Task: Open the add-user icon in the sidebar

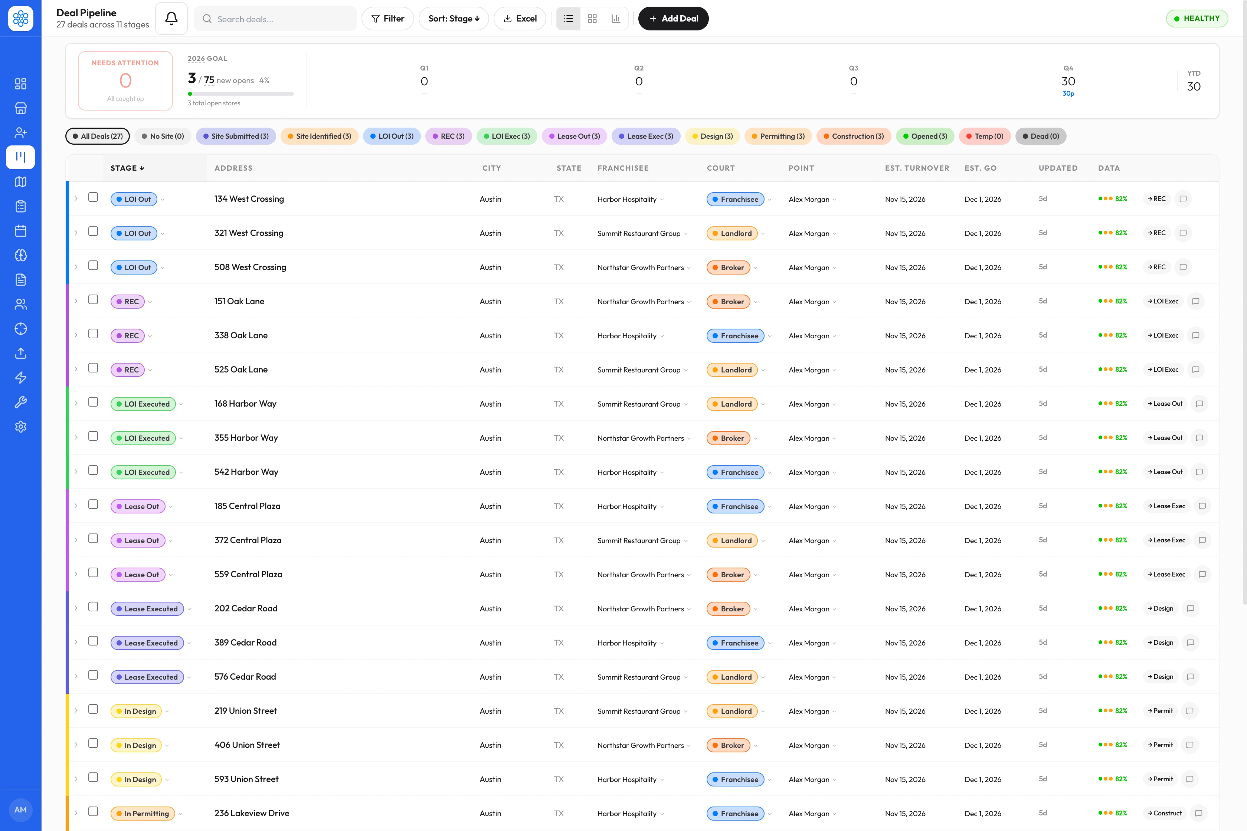Action: 21,132
